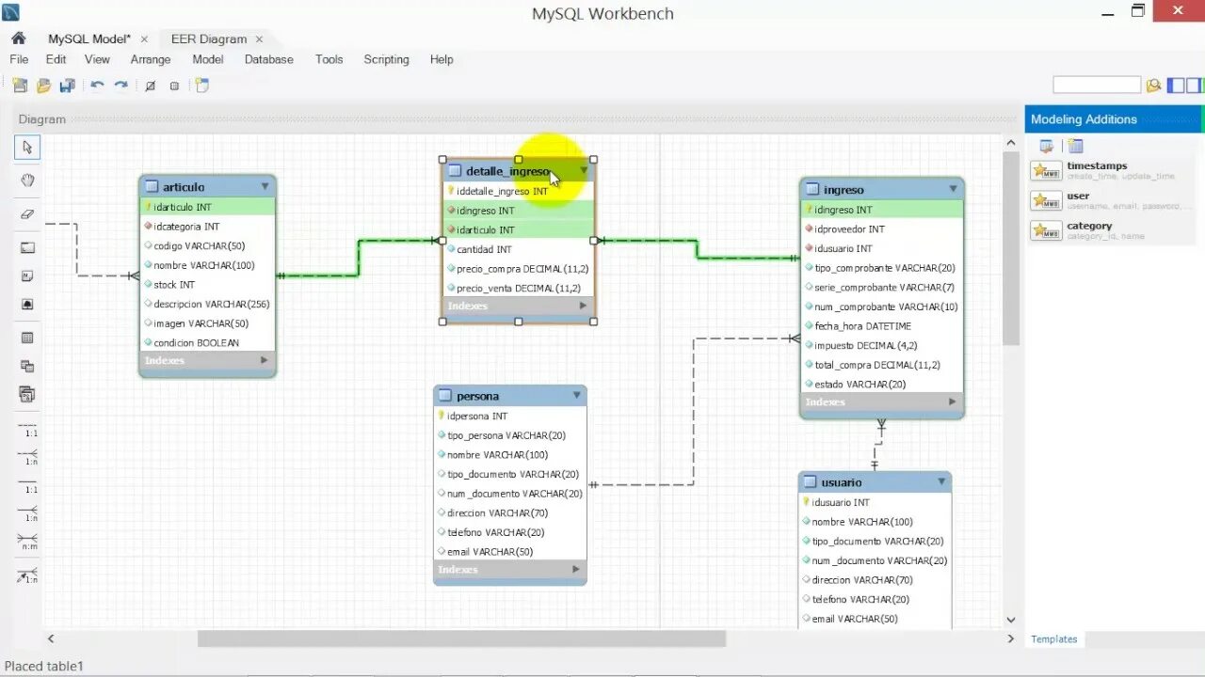Select the n:m relationship tool
The height and width of the screenshot is (677, 1205).
28,542
